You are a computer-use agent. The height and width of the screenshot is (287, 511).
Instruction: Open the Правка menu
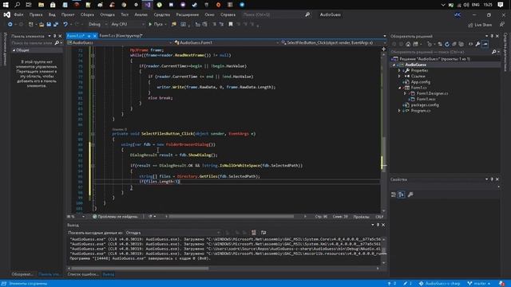click(36, 14)
